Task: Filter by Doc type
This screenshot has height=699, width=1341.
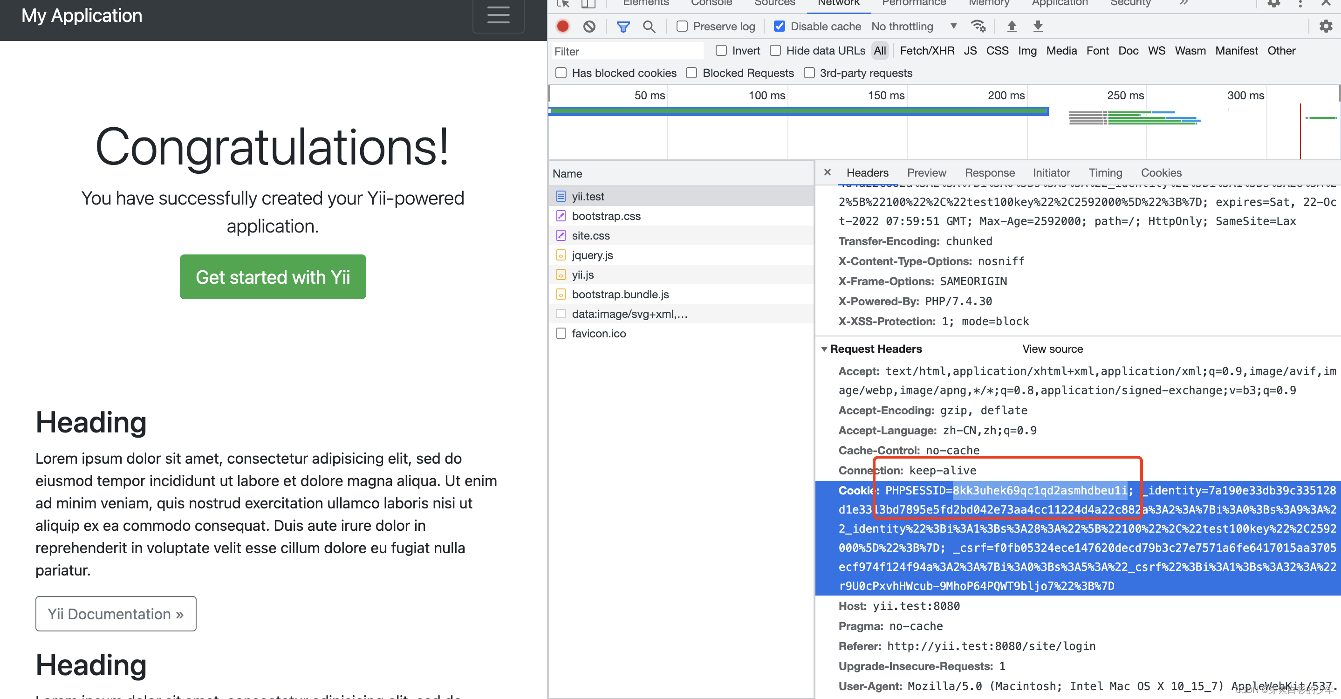Action: [x=1128, y=50]
